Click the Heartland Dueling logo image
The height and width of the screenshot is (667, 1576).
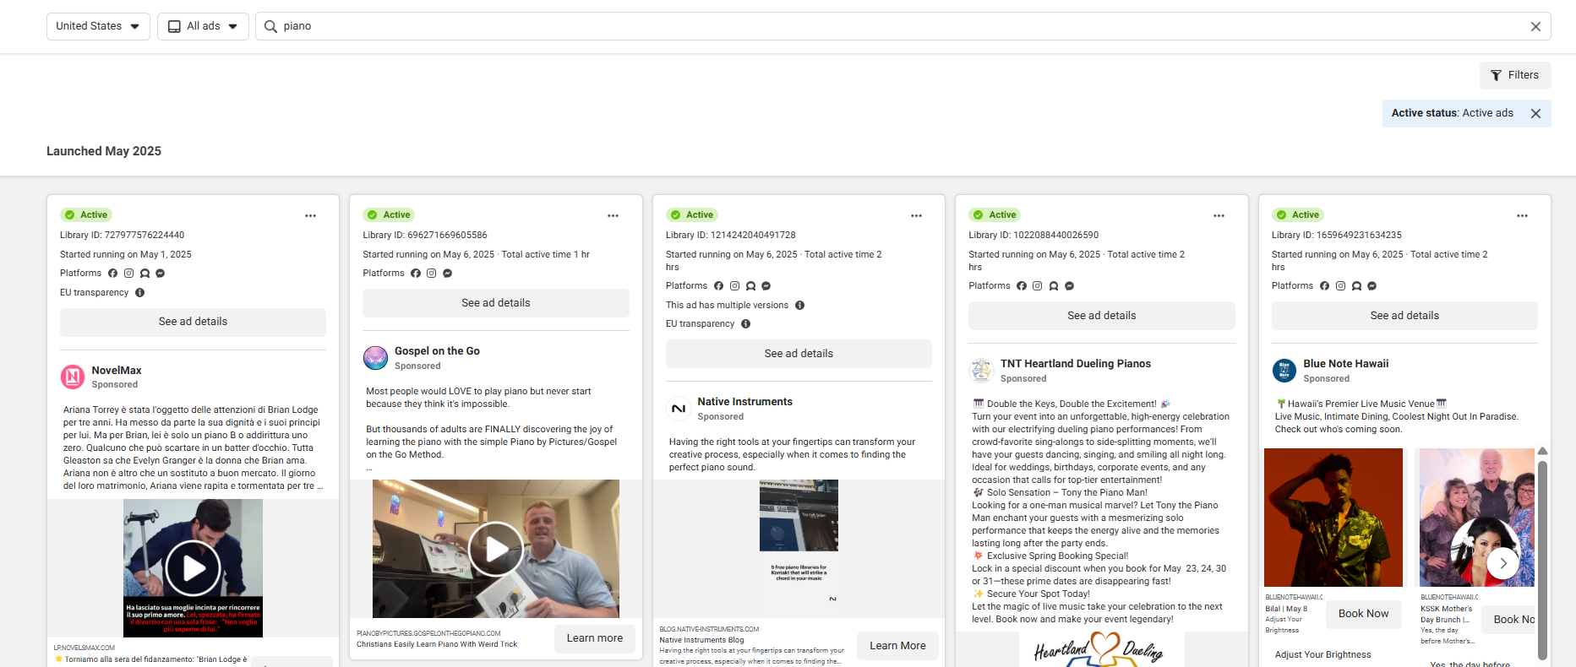coord(1101,649)
